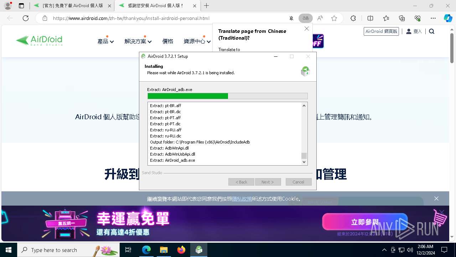Open Browser essentials heart icon

(x=418, y=18)
